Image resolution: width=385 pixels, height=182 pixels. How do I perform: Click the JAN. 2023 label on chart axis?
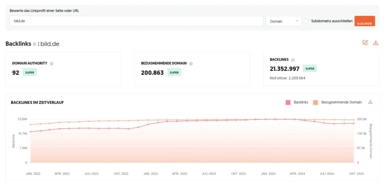150,174
